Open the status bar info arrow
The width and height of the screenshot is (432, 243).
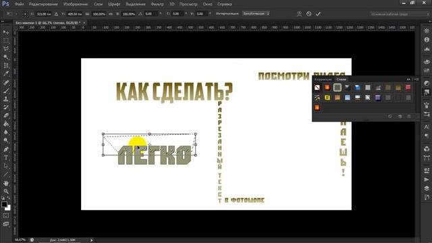(x=92, y=240)
